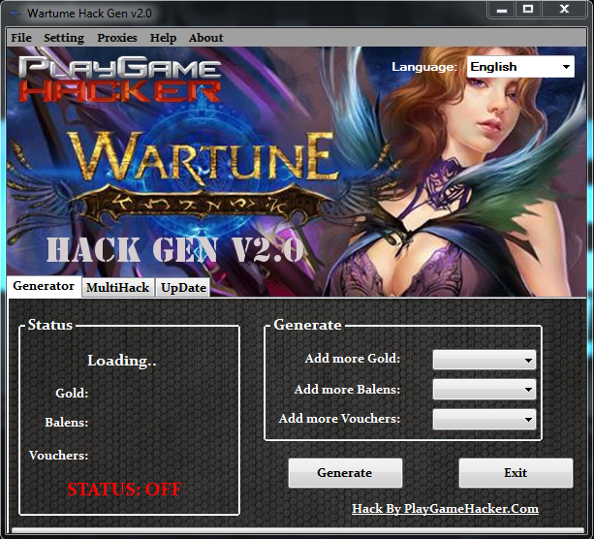Switch to the MultiHack tab

118,288
